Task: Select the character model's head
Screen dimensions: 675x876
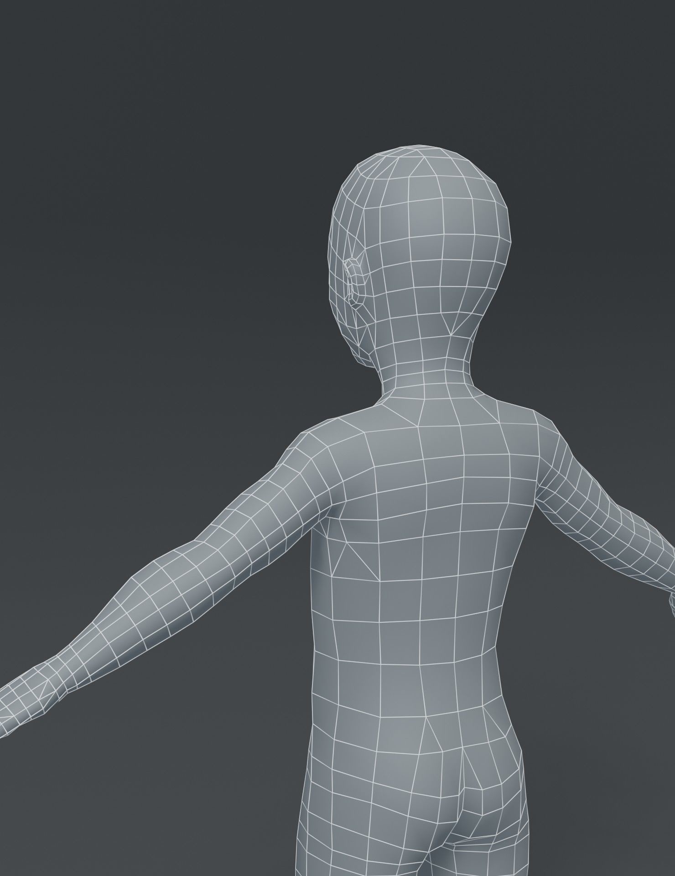Action: click(420, 255)
